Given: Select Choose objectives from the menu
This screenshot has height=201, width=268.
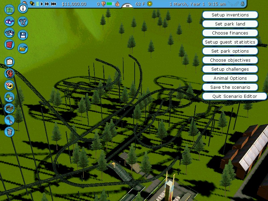Looking at the screenshot, I should coord(230,60).
